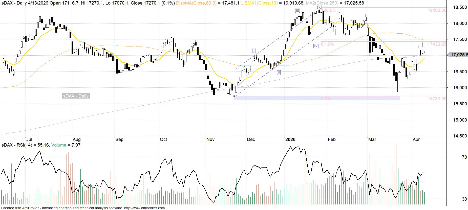468x210 pixels.
Task: Click the [iii] Elliott wave label
Action: point(297,11)
